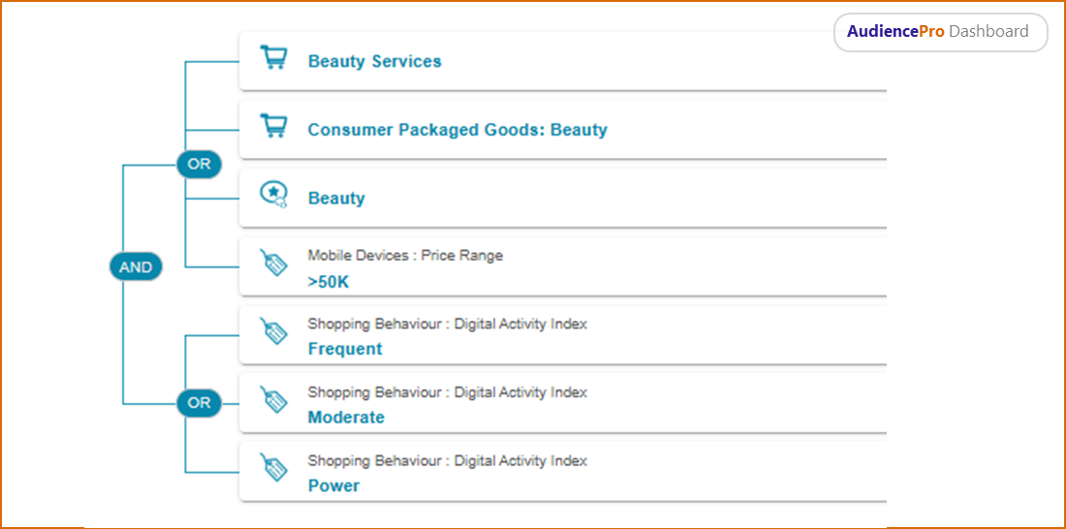Click the Beauty Services shopping cart icon
Viewport: 1066px width, 529px height.
[x=274, y=58]
